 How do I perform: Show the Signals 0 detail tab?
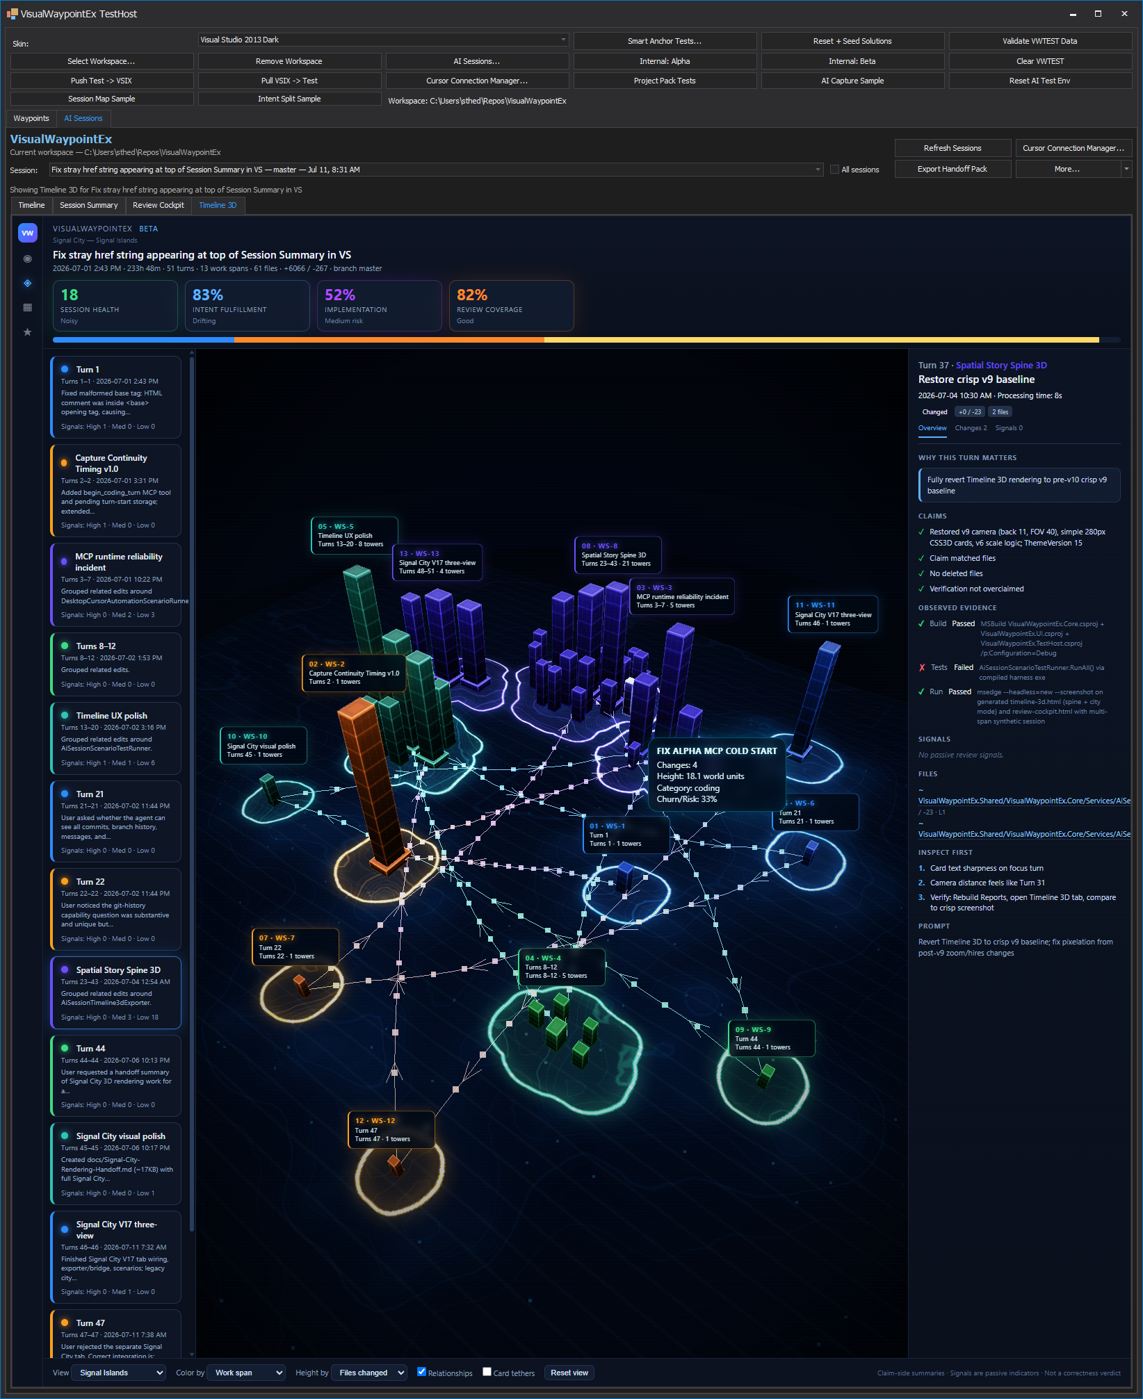(x=1009, y=428)
